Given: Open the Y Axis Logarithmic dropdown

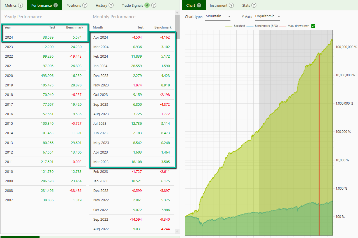Looking at the screenshot, I should coord(267,17).
